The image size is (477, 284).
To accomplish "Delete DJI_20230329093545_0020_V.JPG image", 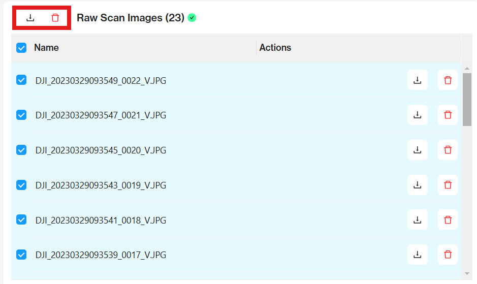I will tap(448, 150).
